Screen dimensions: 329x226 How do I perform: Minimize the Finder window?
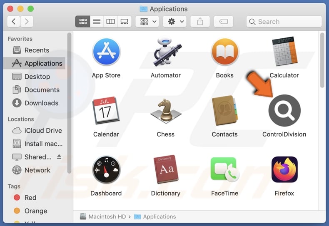coord(20,9)
